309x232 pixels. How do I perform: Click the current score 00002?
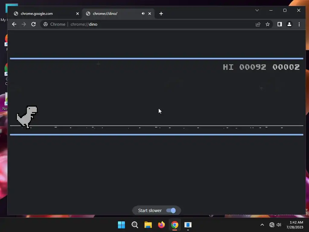(x=286, y=67)
